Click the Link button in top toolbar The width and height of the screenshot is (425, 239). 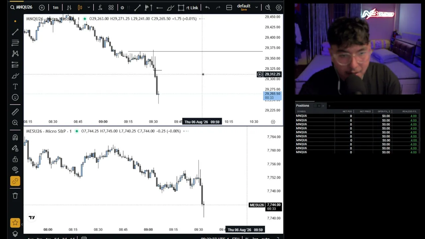pos(192,7)
